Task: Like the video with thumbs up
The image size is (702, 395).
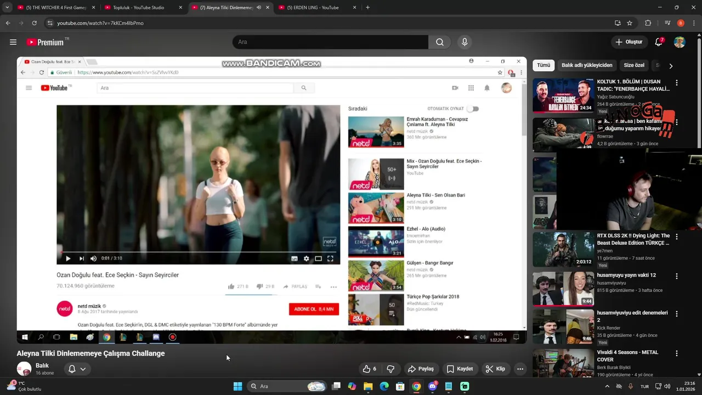Action: (x=370, y=369)
